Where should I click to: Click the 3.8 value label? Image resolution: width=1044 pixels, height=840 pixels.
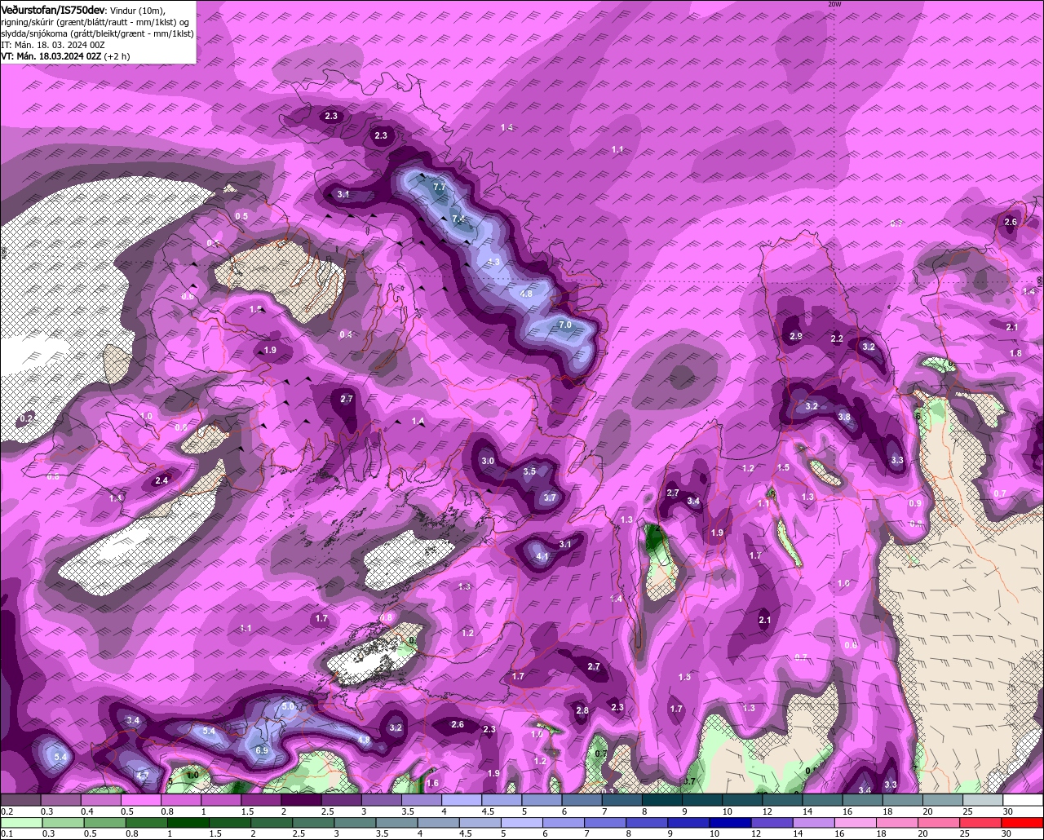click(x=844, y=417)
